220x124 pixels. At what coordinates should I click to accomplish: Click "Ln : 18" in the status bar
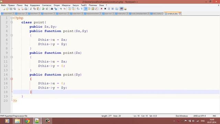136,116
